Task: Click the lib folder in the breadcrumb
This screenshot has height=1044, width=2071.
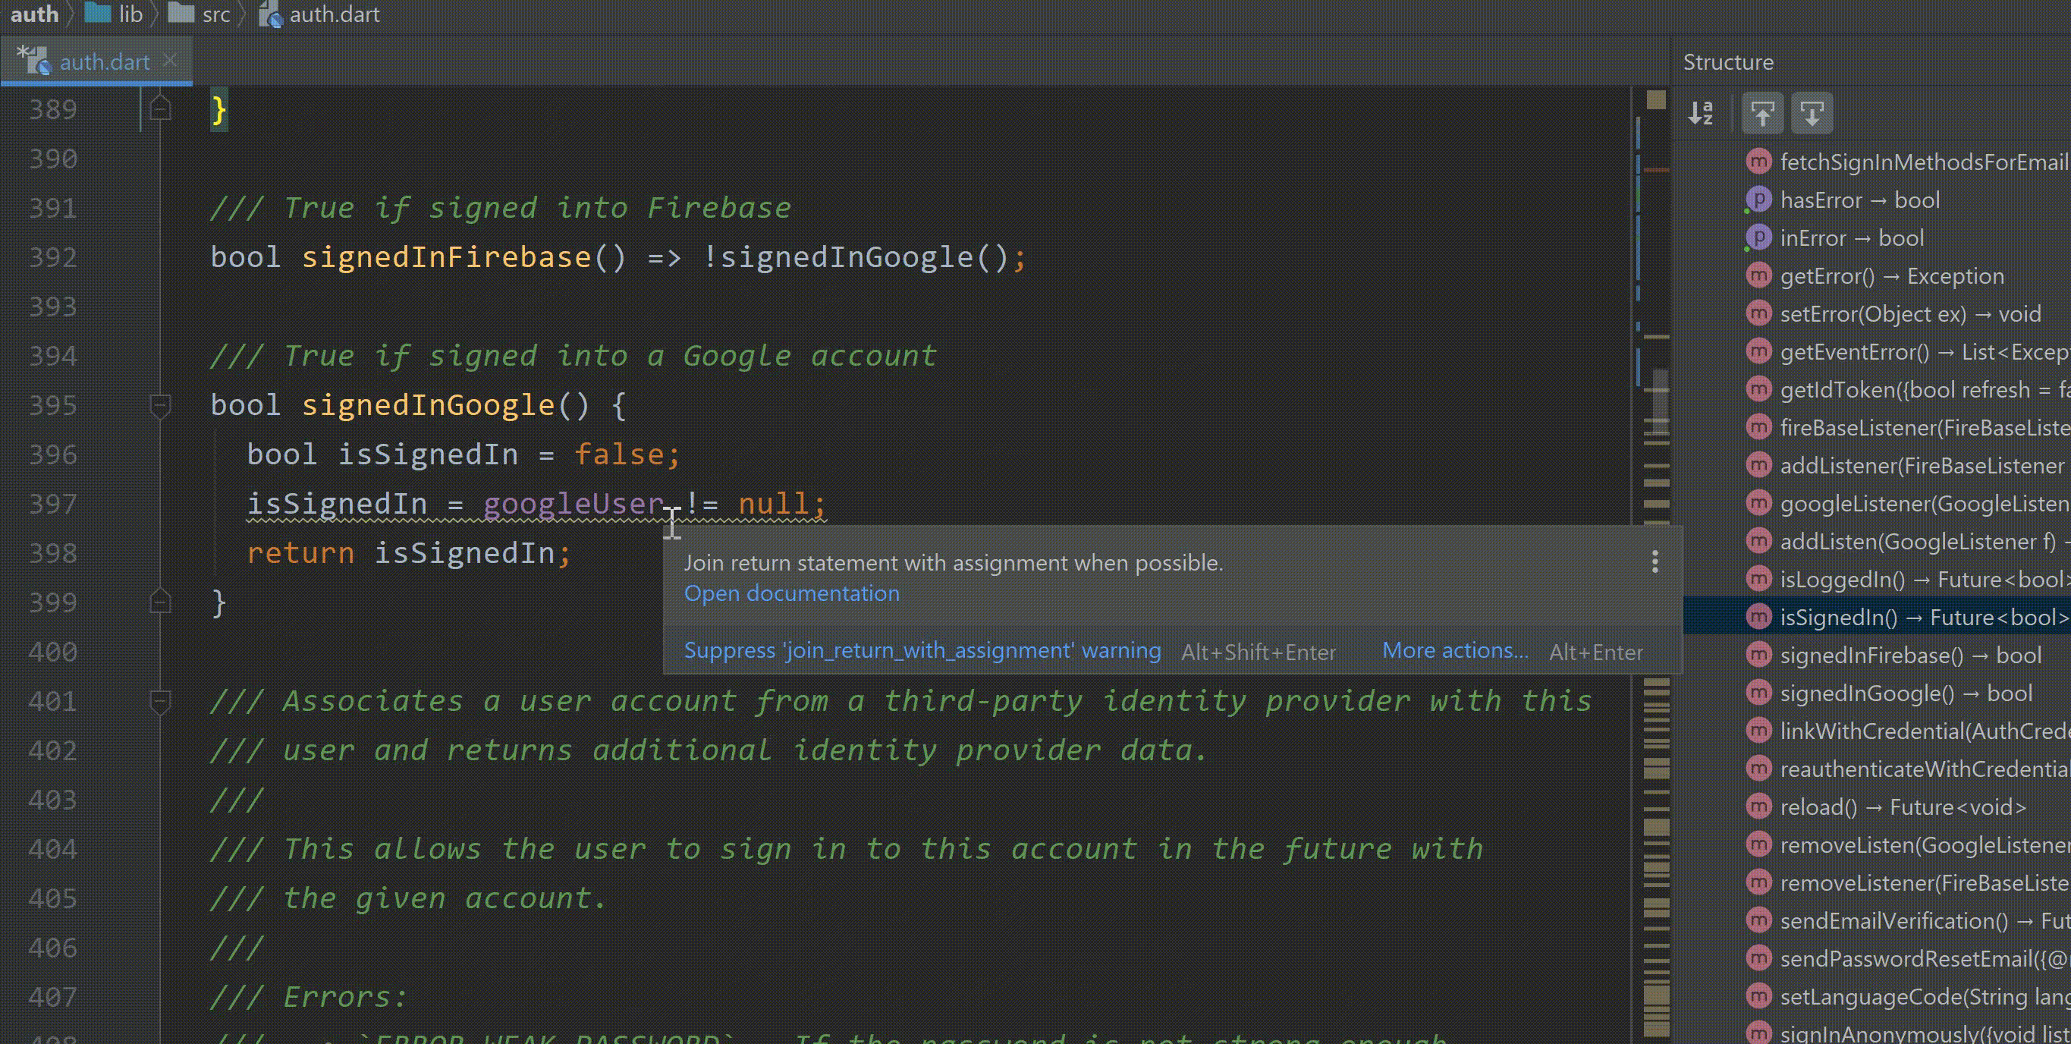Action: [130, 14]
